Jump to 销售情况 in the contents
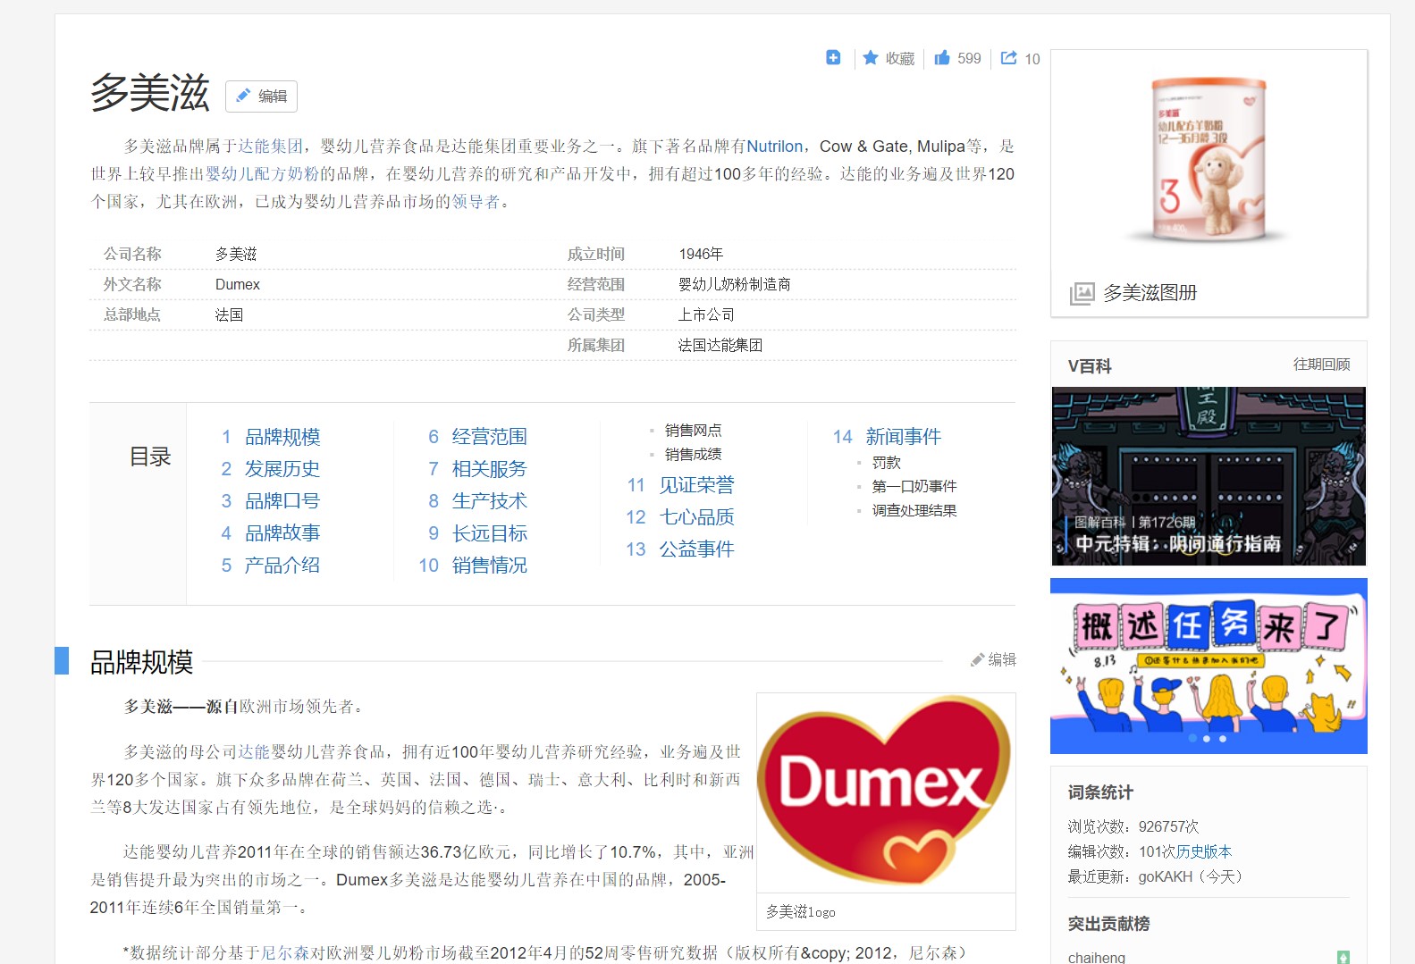Viewport: 1415px width, 964px height. tap(490, 566)
